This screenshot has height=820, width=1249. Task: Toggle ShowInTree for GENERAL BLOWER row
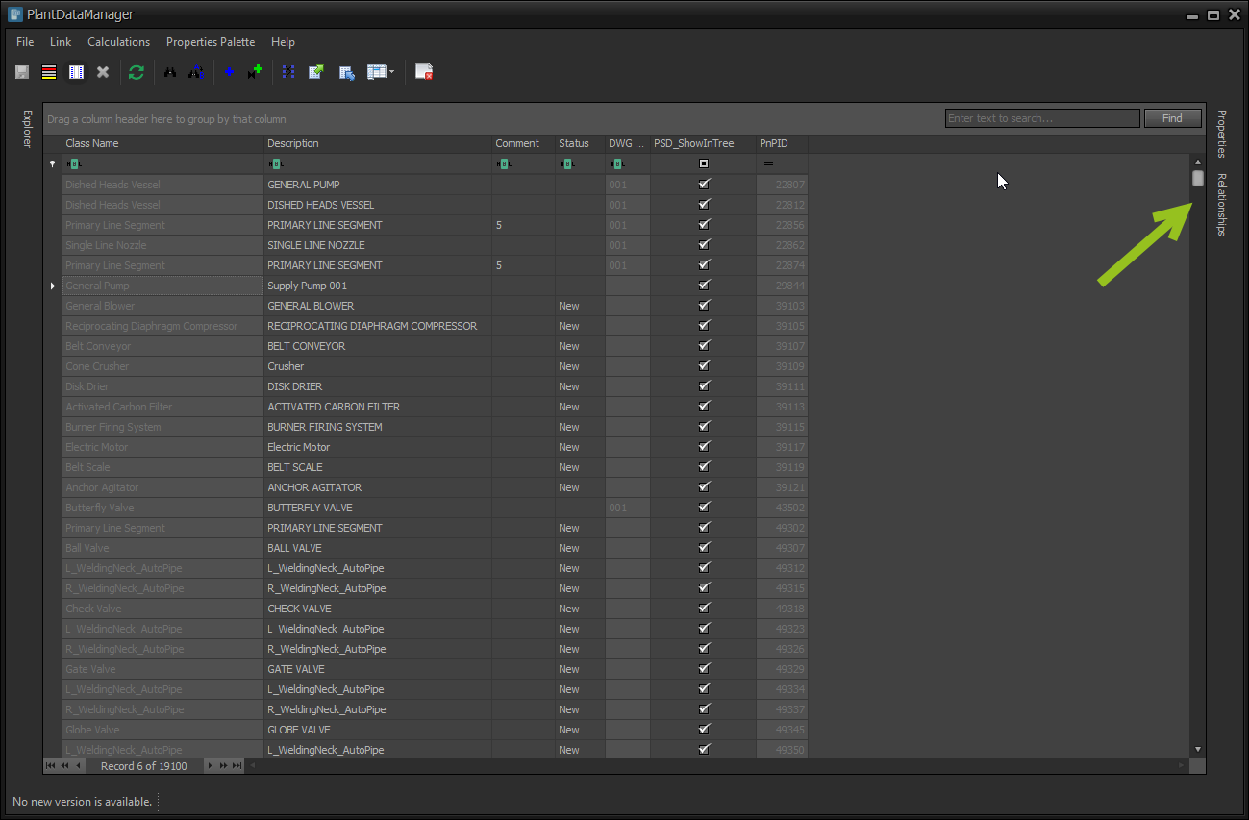[x=704, y=305]
